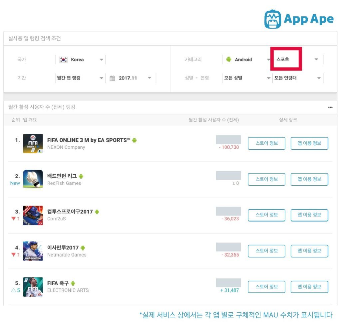The image size is (341, 324).
Task: Open the 월간 앱 랭킹 period dropdown
Action: click(x=80, y=78)
